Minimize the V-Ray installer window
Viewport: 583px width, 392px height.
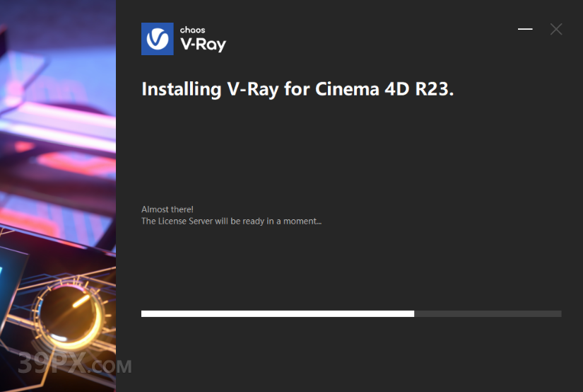(x=525, y=29)
